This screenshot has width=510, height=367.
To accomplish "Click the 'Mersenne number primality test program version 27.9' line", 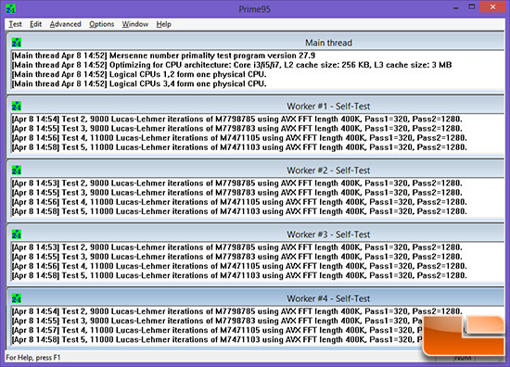I will (163, 56).
